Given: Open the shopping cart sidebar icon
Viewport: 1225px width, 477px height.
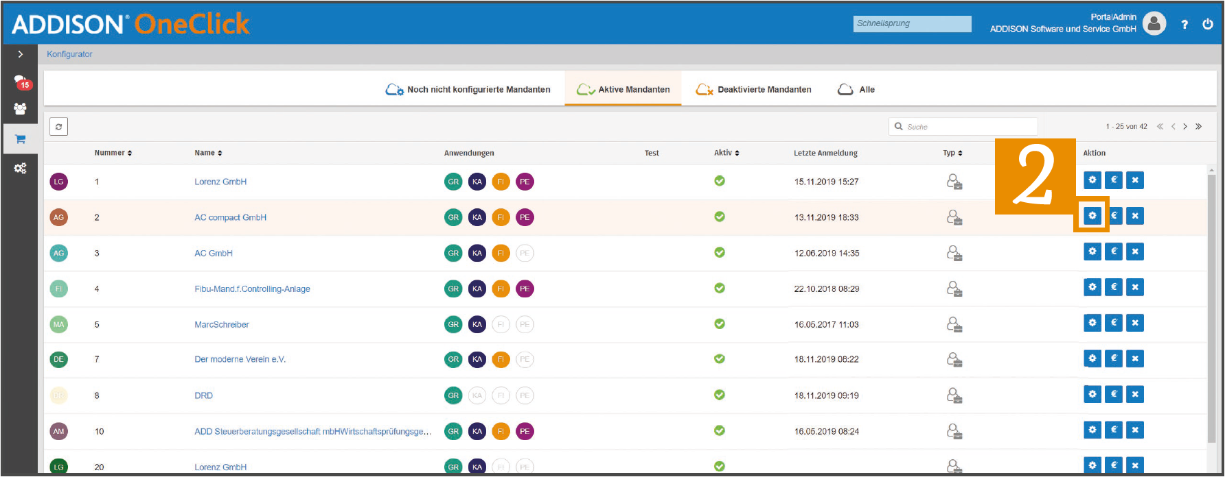Looking at the screenshot, I should click(20, 139).
